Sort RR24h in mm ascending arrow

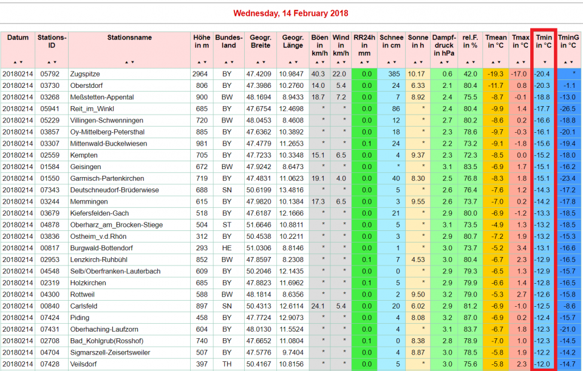(361, 62)
